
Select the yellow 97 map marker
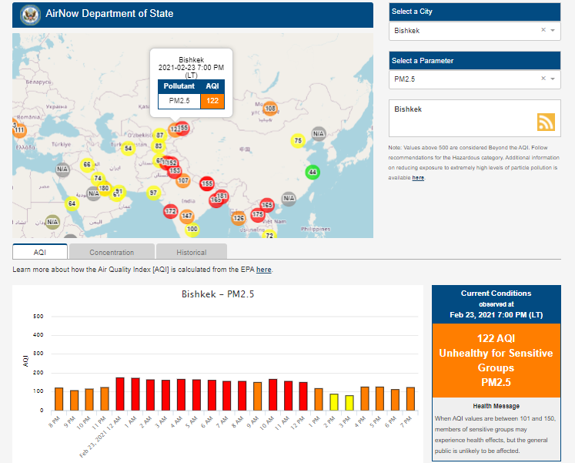(153, 193)
